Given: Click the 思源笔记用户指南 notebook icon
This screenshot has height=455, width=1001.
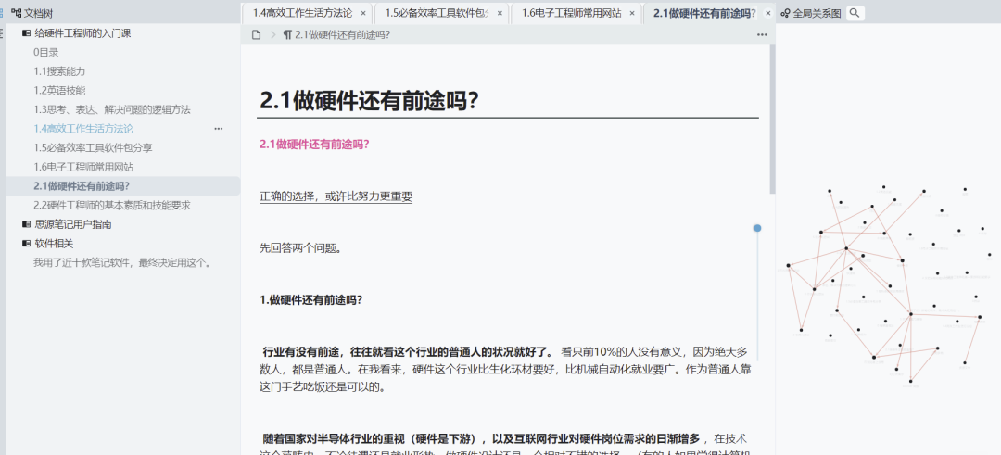Looking at the screenshot, I should [26, 224].
